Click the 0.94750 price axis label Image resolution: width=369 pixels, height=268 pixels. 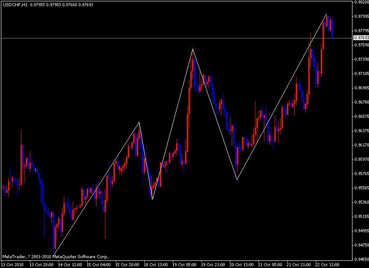pos(361,245)
